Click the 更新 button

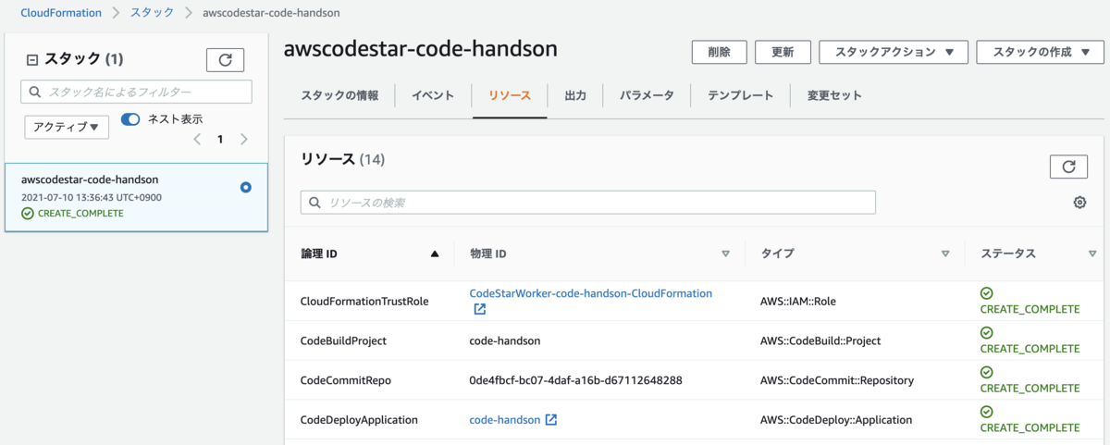pos(783,53)
